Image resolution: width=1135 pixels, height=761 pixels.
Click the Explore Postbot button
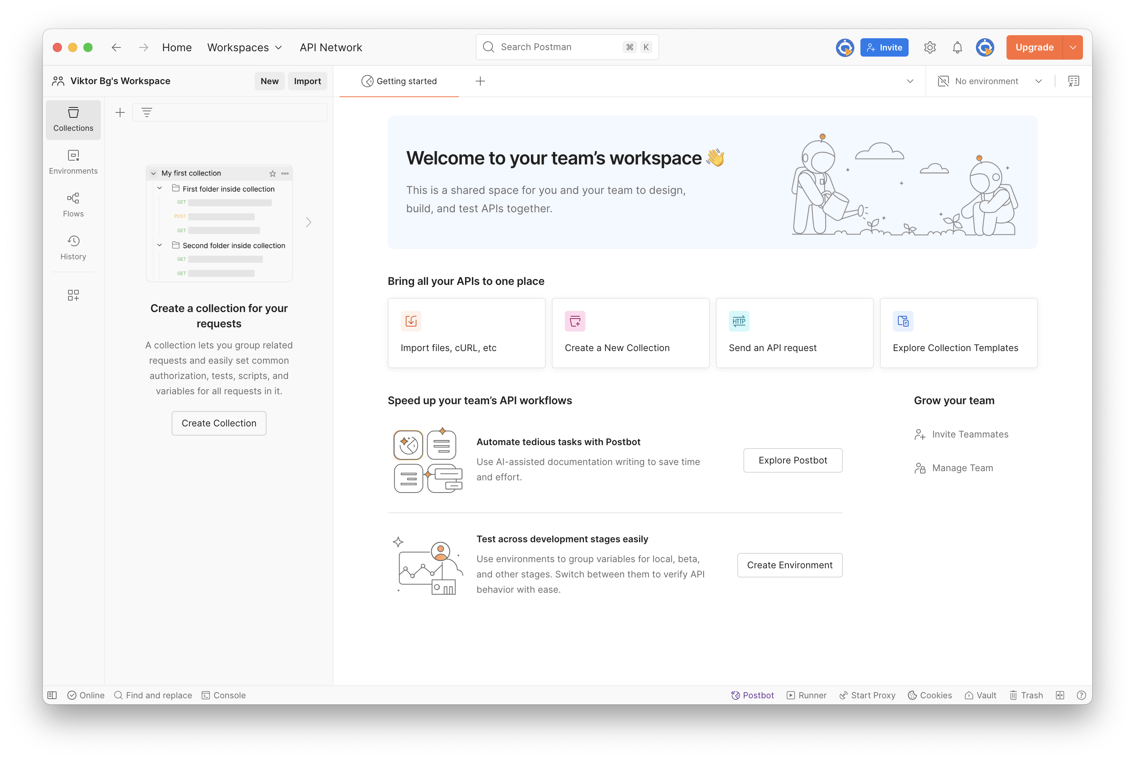click(x=792, y=460)
